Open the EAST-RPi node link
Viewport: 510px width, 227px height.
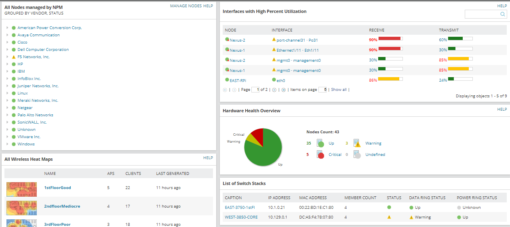[x=238, y=80]
